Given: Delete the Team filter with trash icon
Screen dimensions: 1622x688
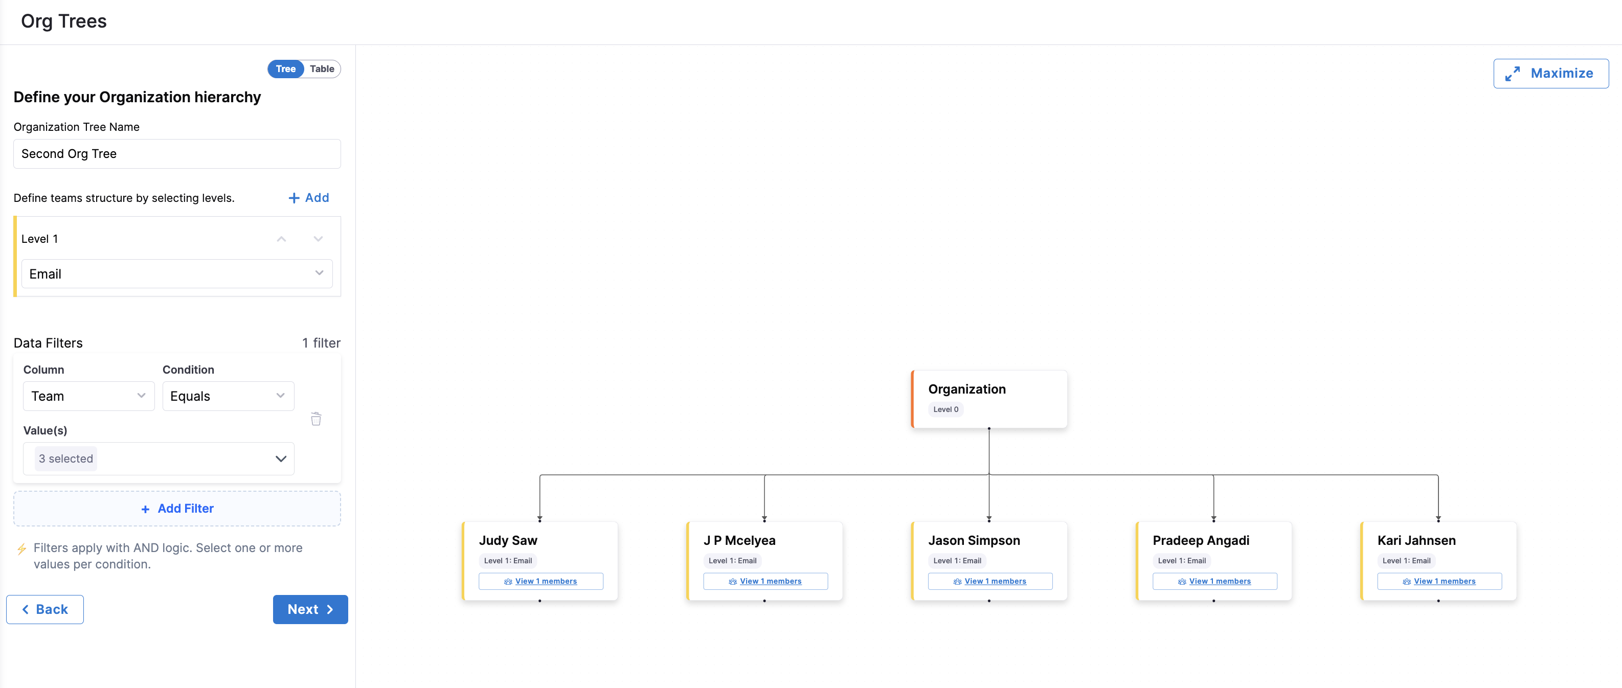Looking at the screenshot, I should (316, 419).
